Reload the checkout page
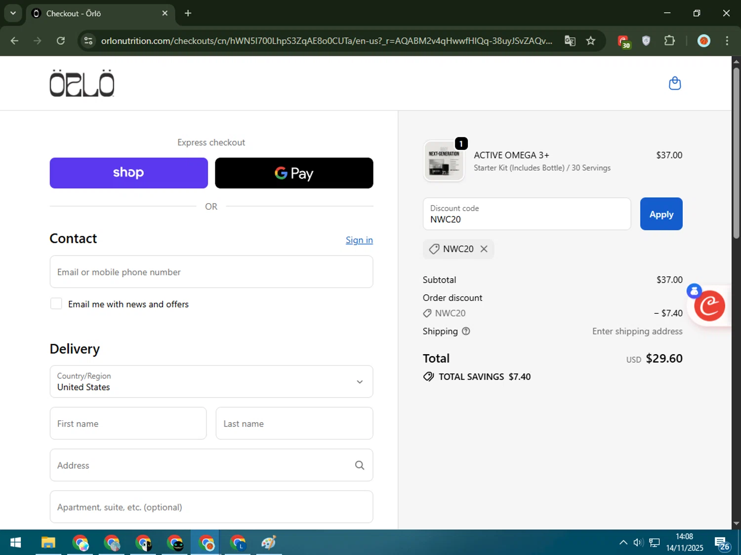This screenshot has height=555, width=741. pyautogui.click(x=61, y=41)
